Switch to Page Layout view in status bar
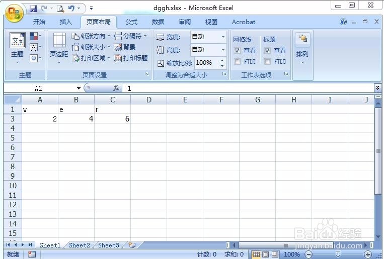 point(265,254)
